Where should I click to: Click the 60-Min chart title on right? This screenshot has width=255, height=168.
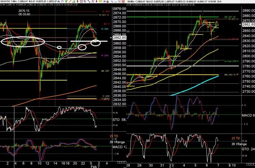click(131, 1)
